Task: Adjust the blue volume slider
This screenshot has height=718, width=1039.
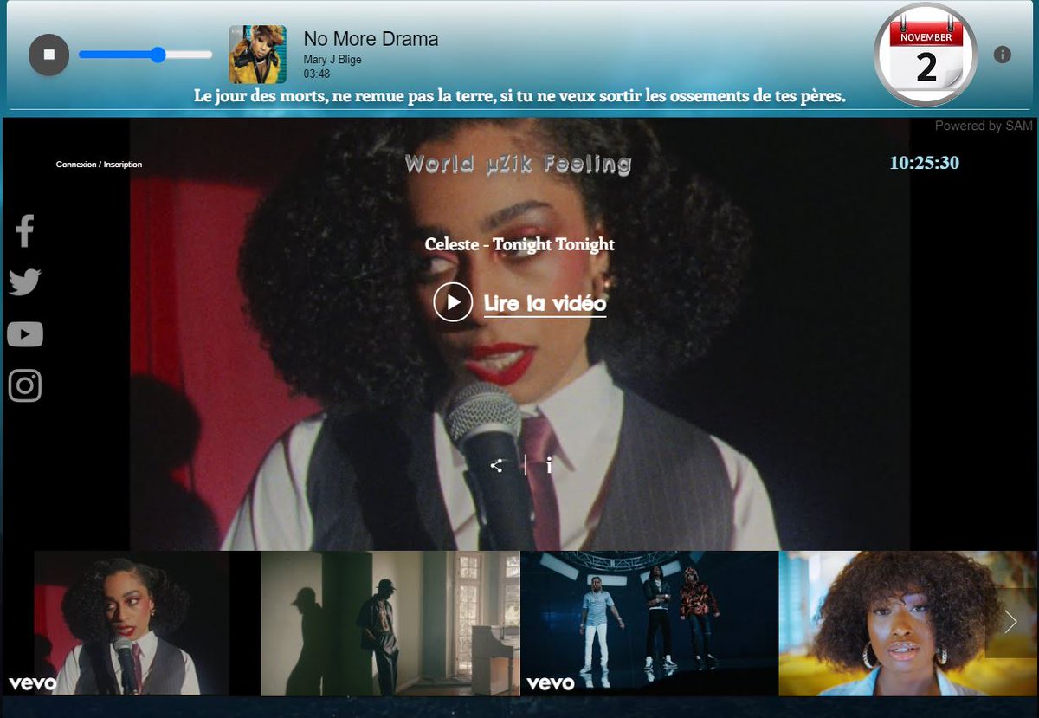Action: (145, 55)
